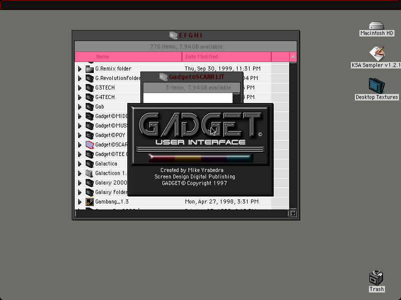The image size is (401, 300).
Task: Expand the Gadget©SCARR disclosure triangle
Action: pos(80,144)
